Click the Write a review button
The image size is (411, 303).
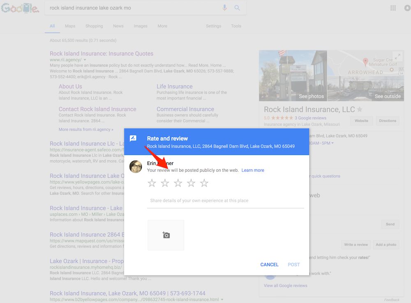(356, 245)
